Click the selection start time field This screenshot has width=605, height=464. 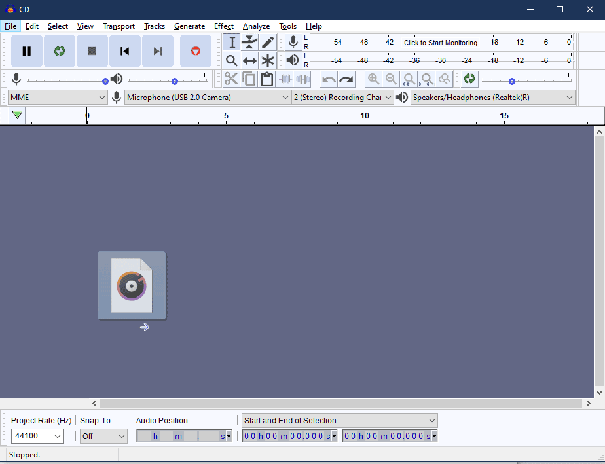pyautogui.click(x=287, y=437)
